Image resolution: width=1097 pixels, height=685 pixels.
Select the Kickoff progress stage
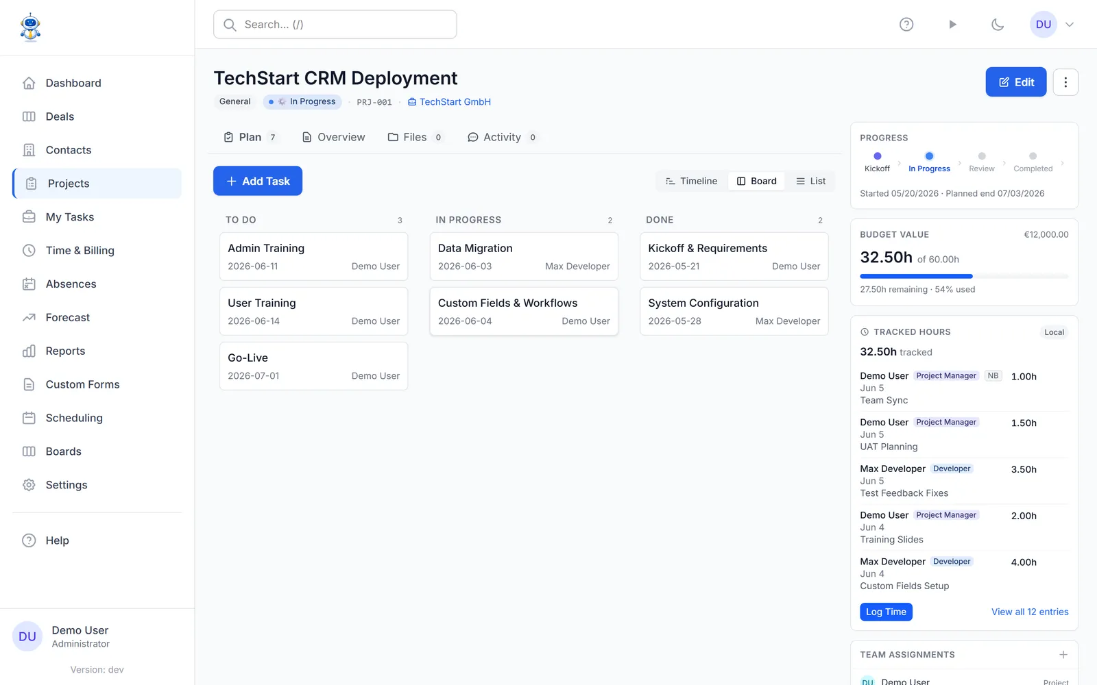(x=877, y=162)
